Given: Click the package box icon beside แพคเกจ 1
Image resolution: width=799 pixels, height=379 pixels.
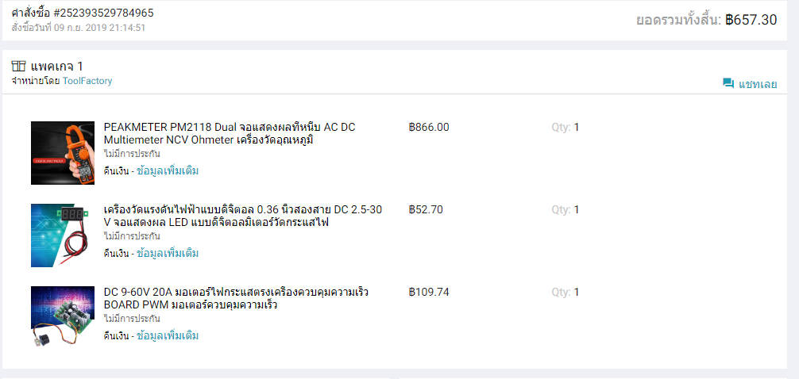Looking at the screenshot, I should 19,66.
